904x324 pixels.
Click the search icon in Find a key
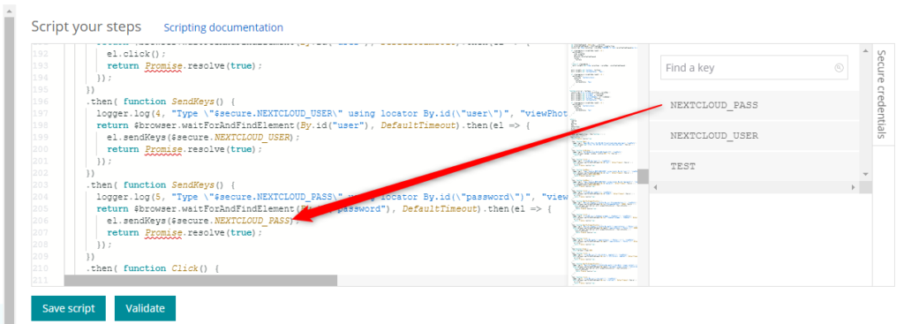pyautogui.click(x=839, y=68)
